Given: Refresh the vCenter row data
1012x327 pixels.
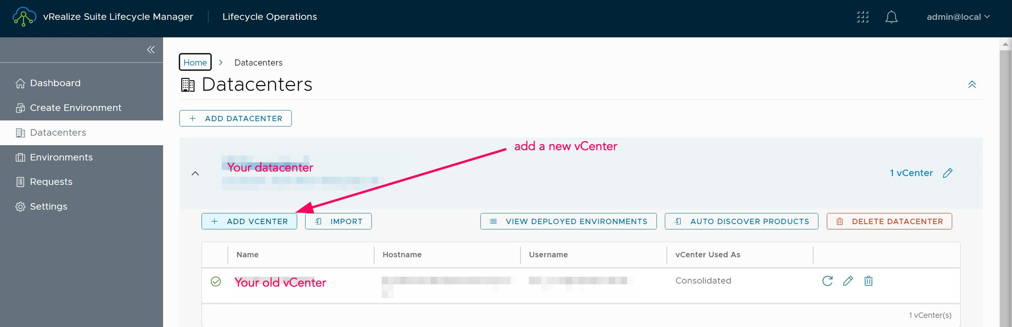Looking at the screenshot, I should click(x=827, y=281).
